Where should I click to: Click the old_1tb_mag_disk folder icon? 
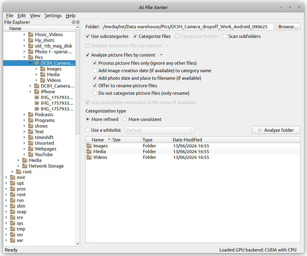(31, 46)
